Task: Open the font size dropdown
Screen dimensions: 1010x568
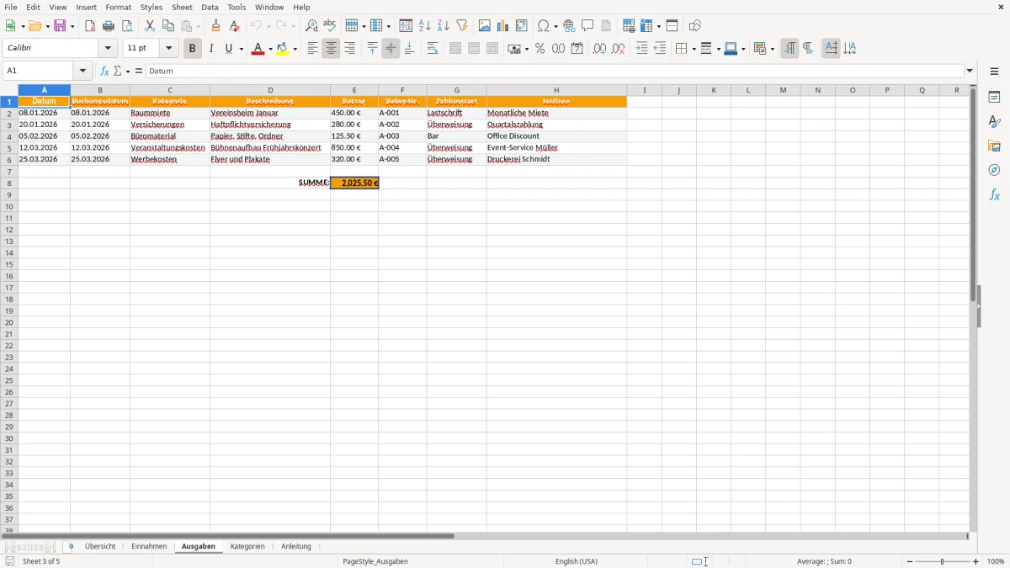Action: coord(169,49)
